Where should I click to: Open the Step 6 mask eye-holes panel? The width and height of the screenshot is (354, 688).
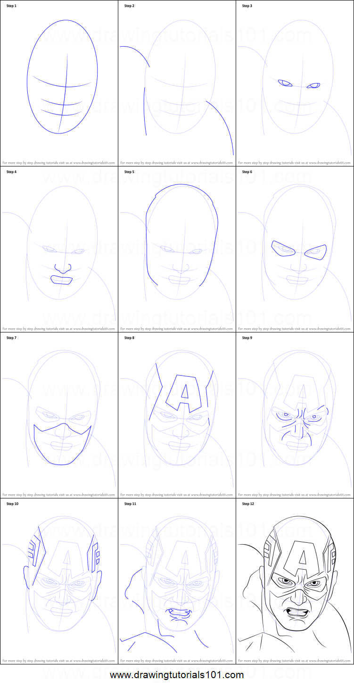coord(295,249)
